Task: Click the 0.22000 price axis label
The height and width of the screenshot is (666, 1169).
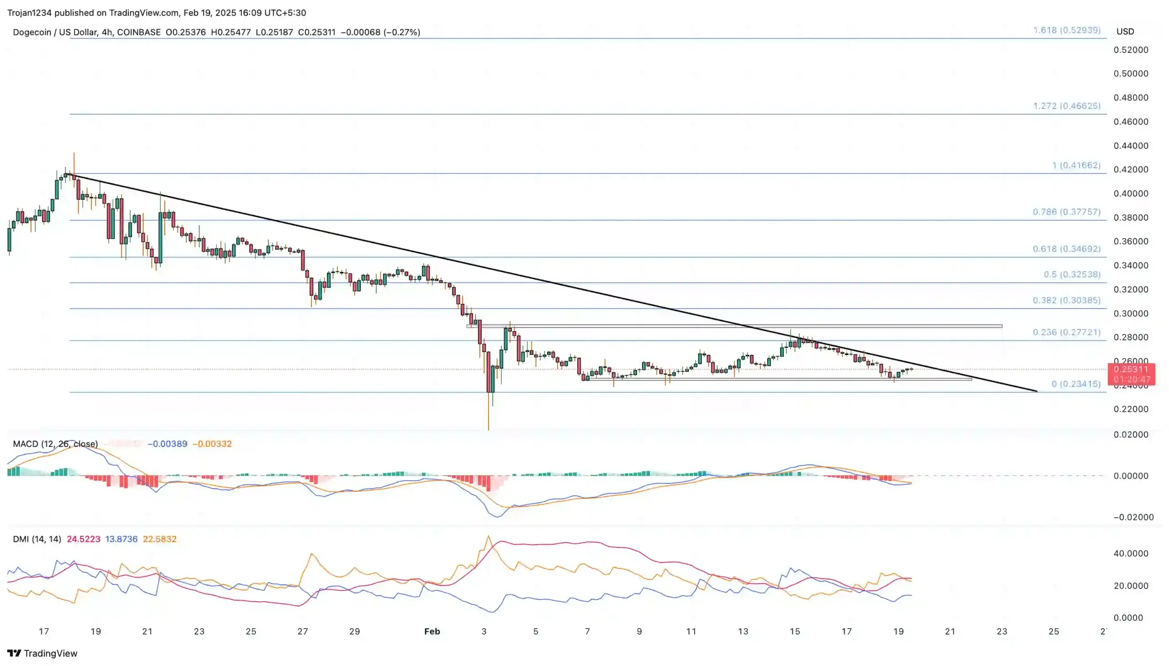Action: [1131, 409]
